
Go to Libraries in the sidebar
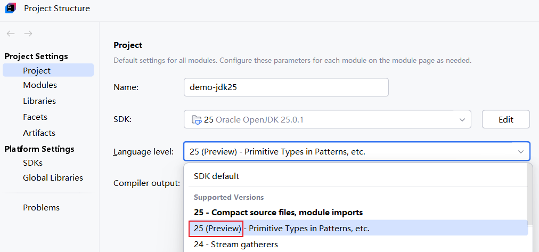[x=39, y=101]
